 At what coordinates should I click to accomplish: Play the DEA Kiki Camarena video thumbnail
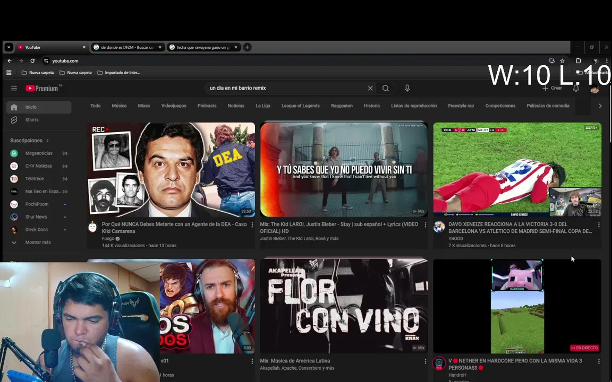point(171,170)
